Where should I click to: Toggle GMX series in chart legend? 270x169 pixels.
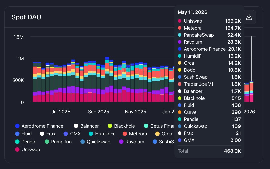[72, 134]
